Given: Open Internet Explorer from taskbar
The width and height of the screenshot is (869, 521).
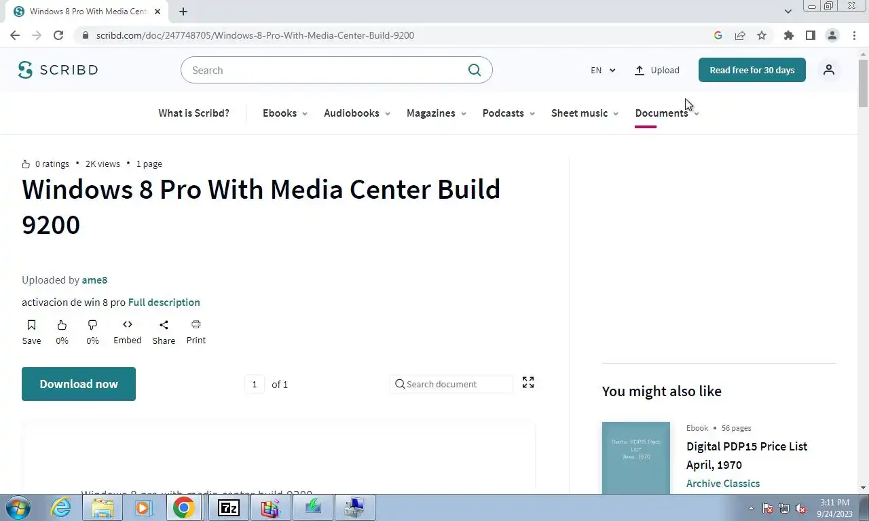Looking at the screenshot, I should tap(61, 507).
